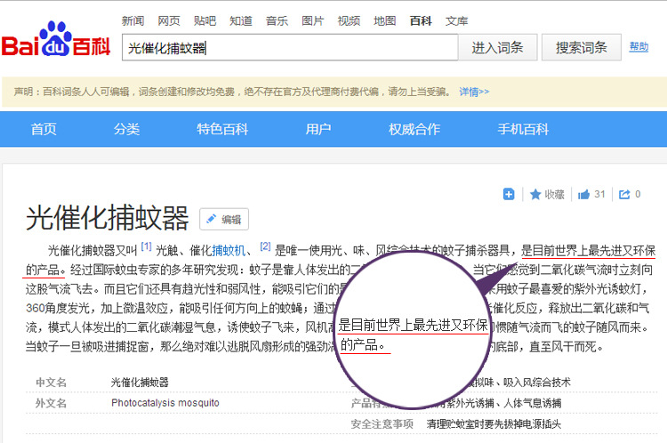Click the star 收藏 favorite icon
The width and height of the screenshot is (667, 443).
pos(535,195)
